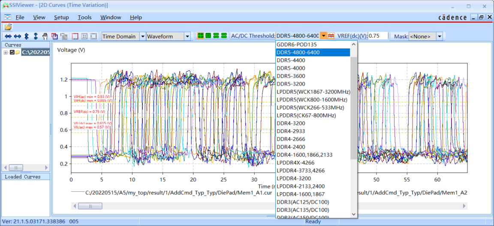Viewport: 494px width, 226px height.
Task: Choose DDR4-1600,1866,2133 threshold
Action: pyautogui.click(x=313, y=155)
